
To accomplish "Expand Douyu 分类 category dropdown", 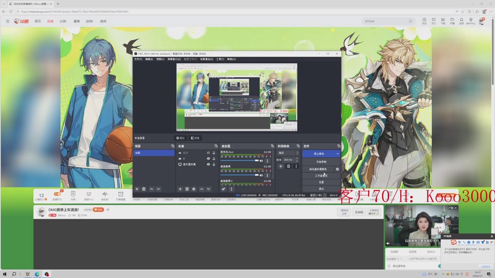I will 63,21.
